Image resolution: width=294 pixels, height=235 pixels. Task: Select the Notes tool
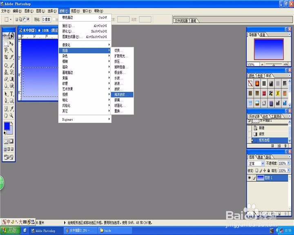(x=6, y=109)
